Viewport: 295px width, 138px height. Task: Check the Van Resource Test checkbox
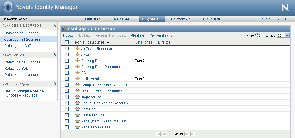[x=67, y=127]
